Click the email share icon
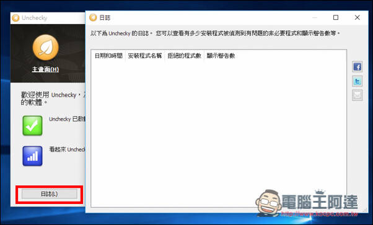The image size is (373, 225). click(357, 95)
